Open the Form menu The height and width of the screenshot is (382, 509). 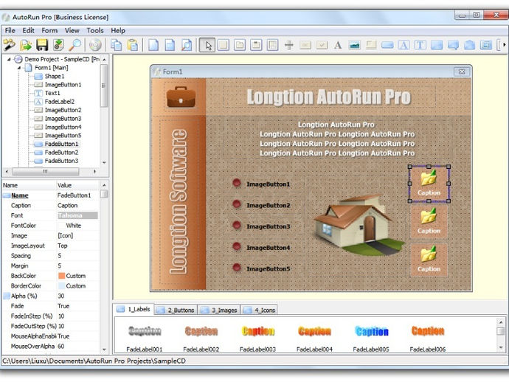pos(49,30)
